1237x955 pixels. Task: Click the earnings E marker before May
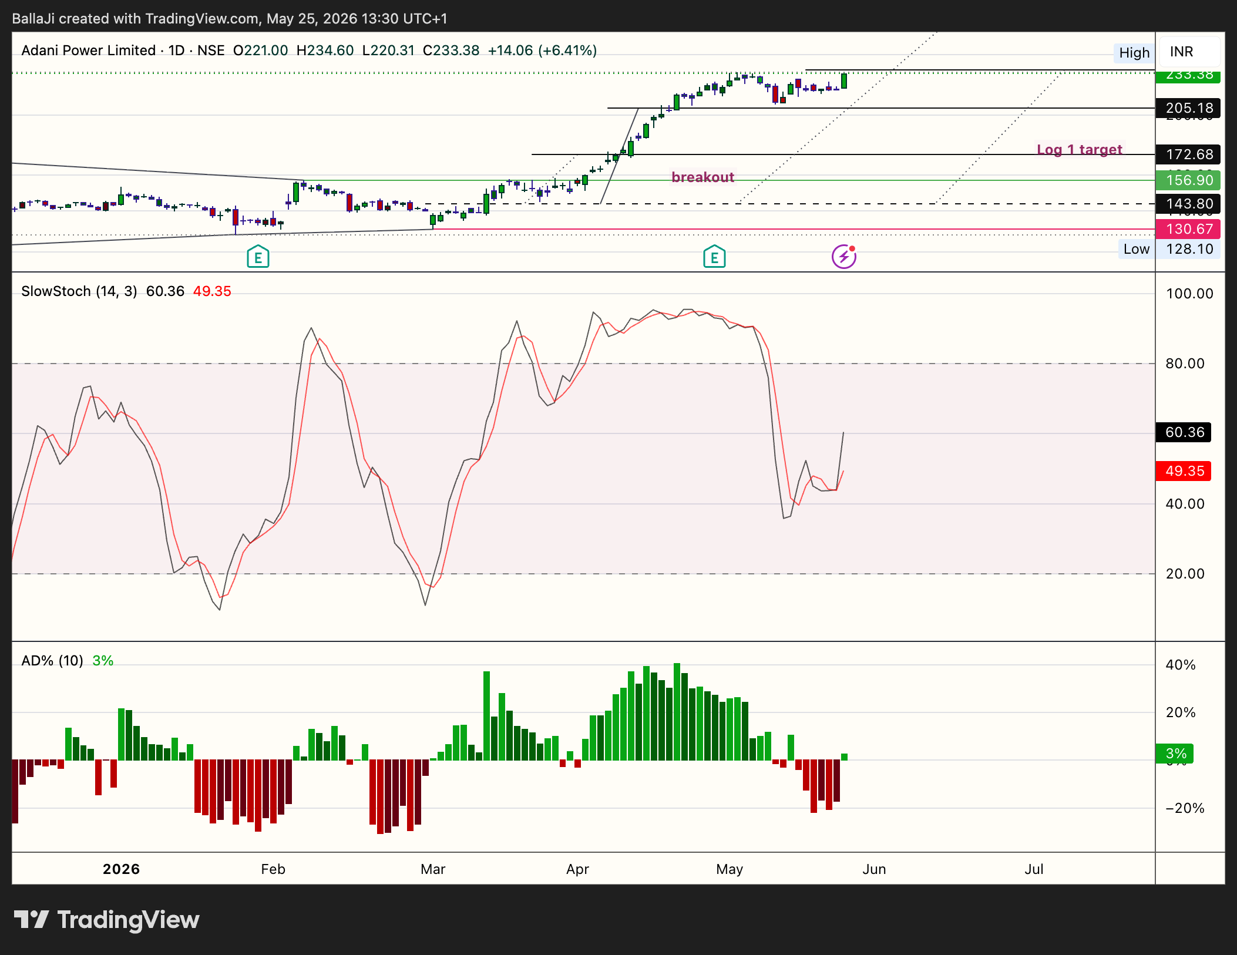[714, 257]
